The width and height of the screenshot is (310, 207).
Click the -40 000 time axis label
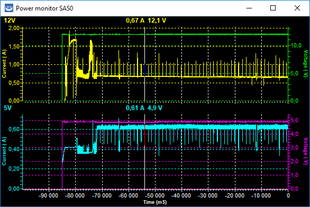coord(181,195)
